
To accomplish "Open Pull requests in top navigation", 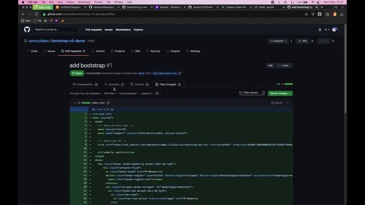I will point(94,30).
